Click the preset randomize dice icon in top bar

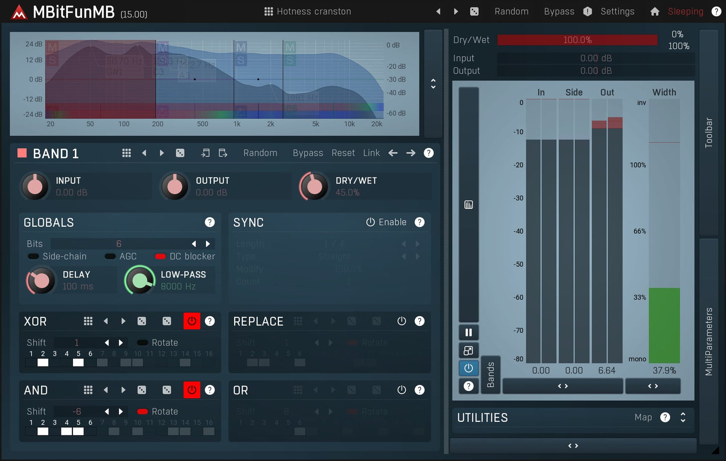474,11
